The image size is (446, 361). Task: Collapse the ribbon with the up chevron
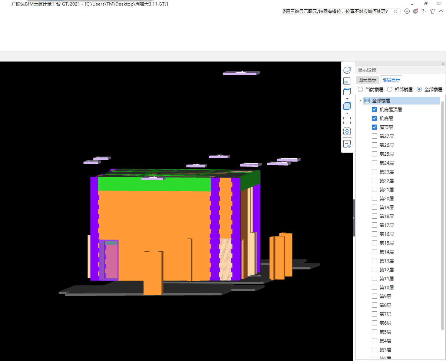(x=441, y=11)
